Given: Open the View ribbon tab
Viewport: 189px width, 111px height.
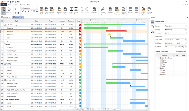Looking at the screenshot, I should (x=16, y=5).
